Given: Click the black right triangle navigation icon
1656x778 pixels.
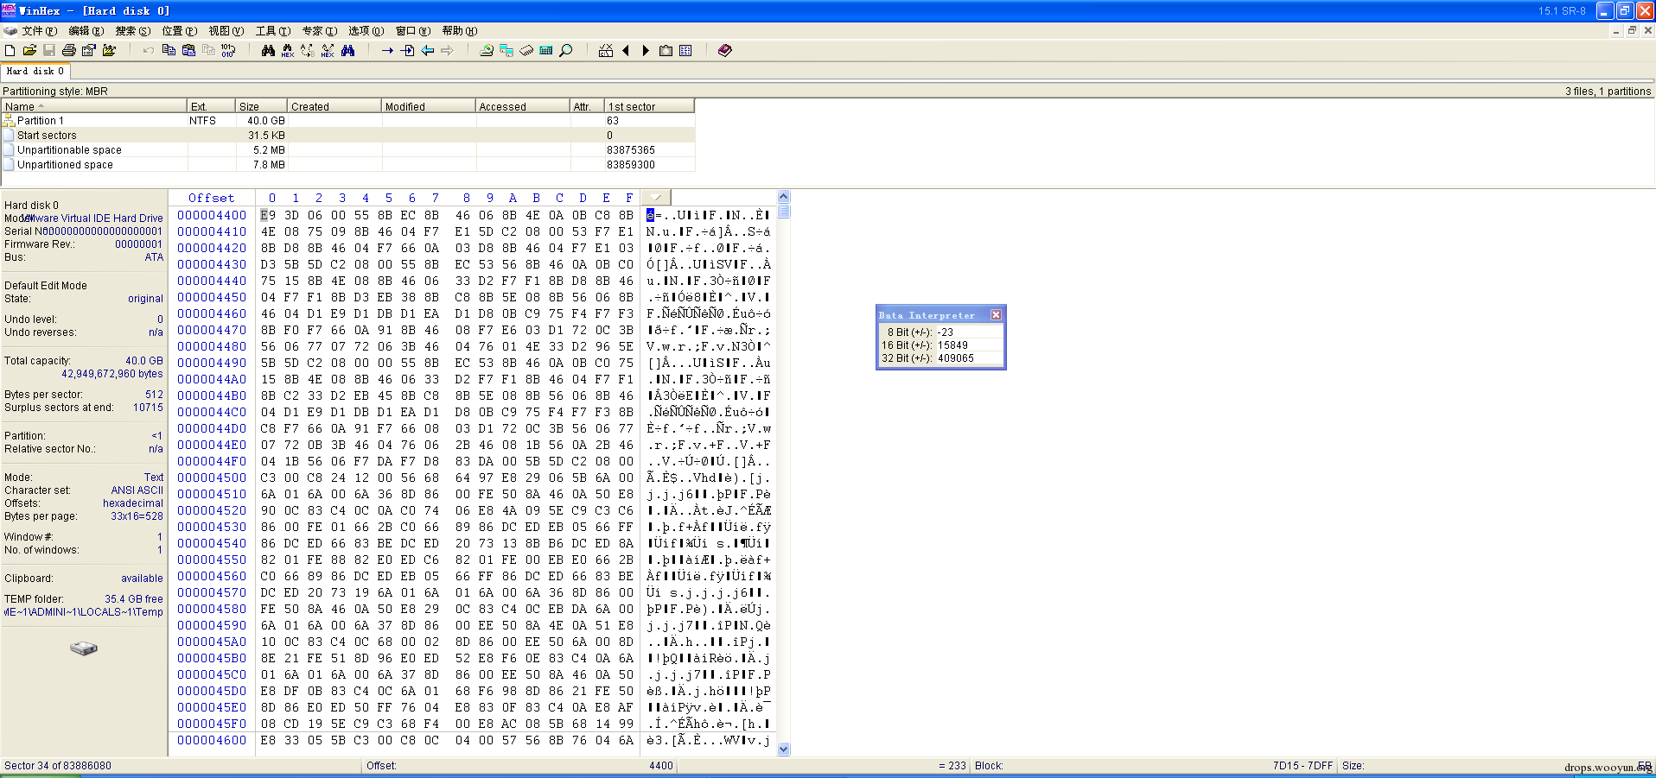Looking at the screenshot, I should 646,51.
